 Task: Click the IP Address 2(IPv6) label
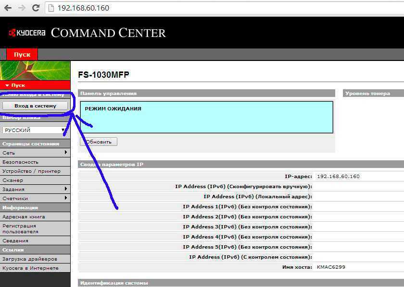point(247,216)
